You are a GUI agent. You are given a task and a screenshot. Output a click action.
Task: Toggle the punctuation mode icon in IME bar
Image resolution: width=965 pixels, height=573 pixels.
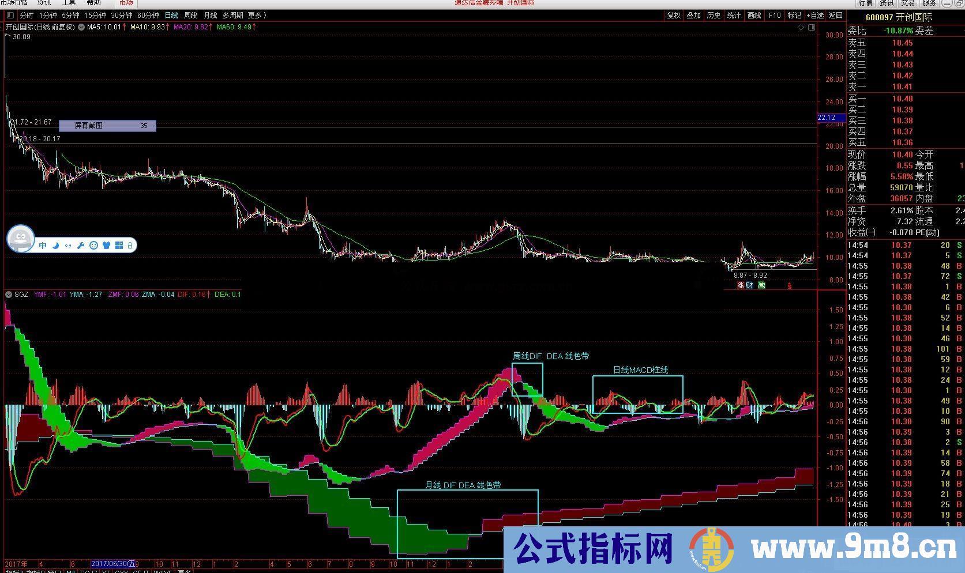68,246
